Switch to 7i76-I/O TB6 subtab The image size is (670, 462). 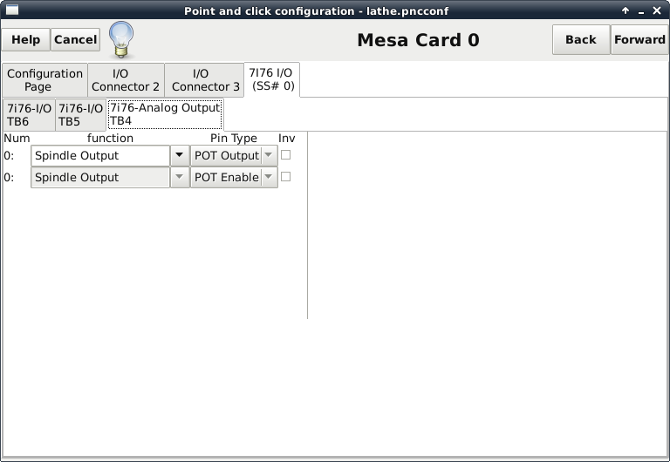point(29,115)
